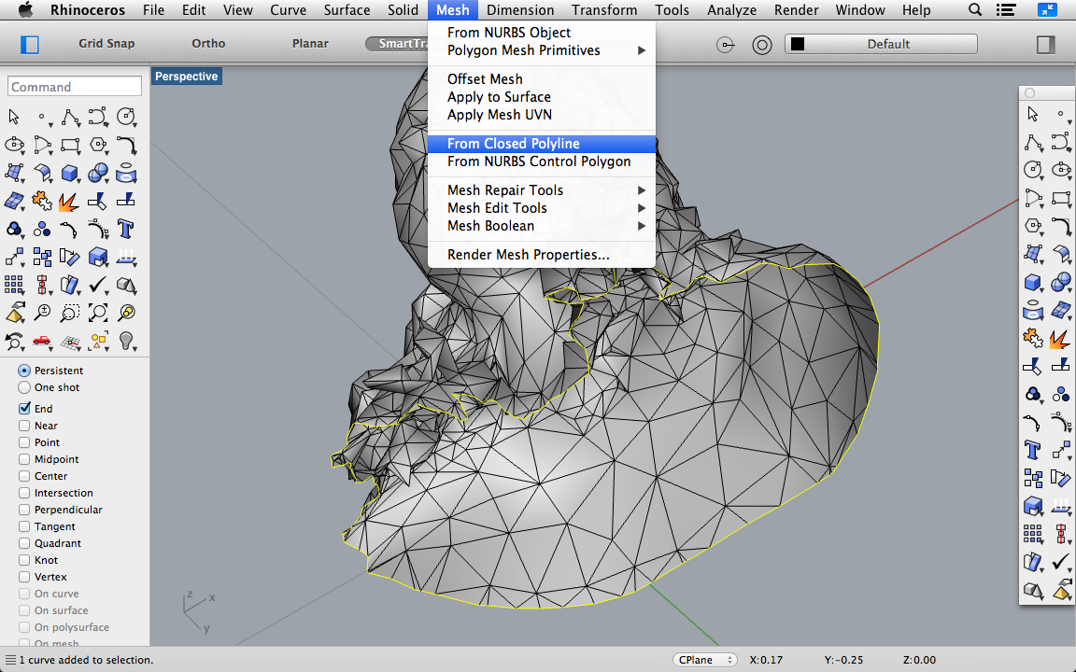Click the Text object tool icon

126,229
